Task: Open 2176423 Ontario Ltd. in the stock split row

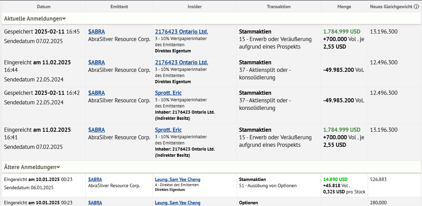Action: pyautogui.click(x=181, y=62)
